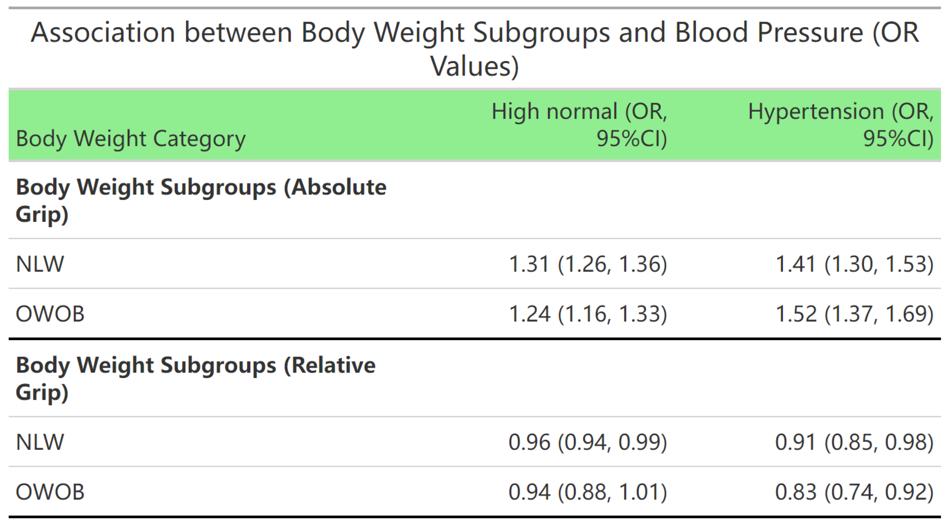Select the Hypertension (OR, 95%CI) column header
The height and width of the screenshot is (524, 947).
click(841, 125)
